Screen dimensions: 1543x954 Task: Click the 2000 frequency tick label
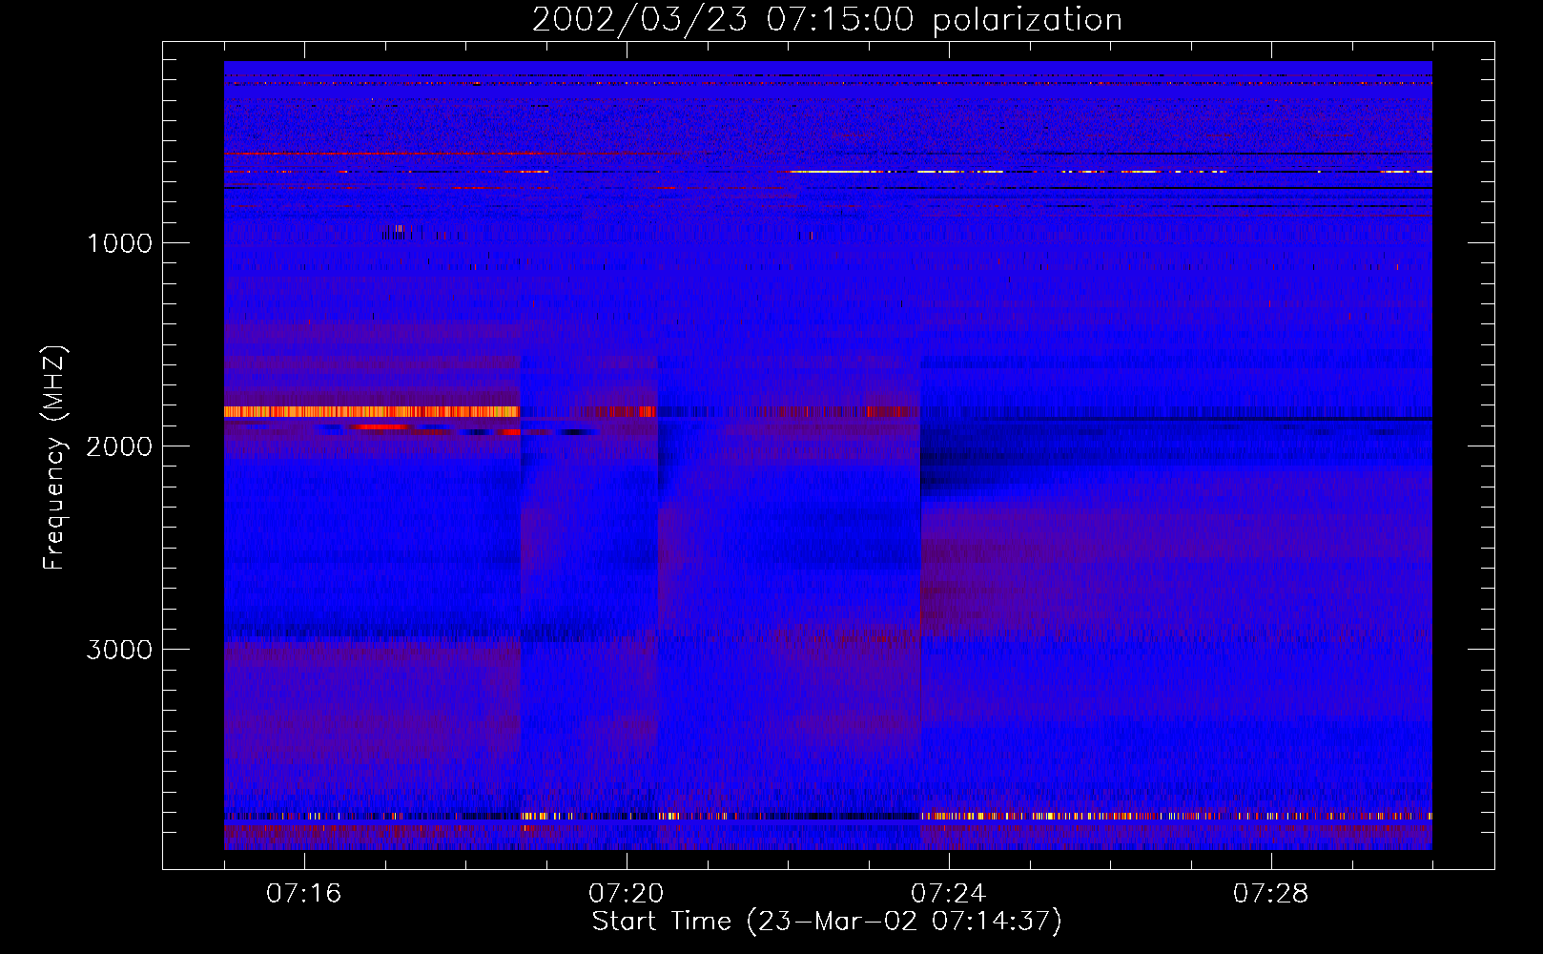(x=119, y=446)
